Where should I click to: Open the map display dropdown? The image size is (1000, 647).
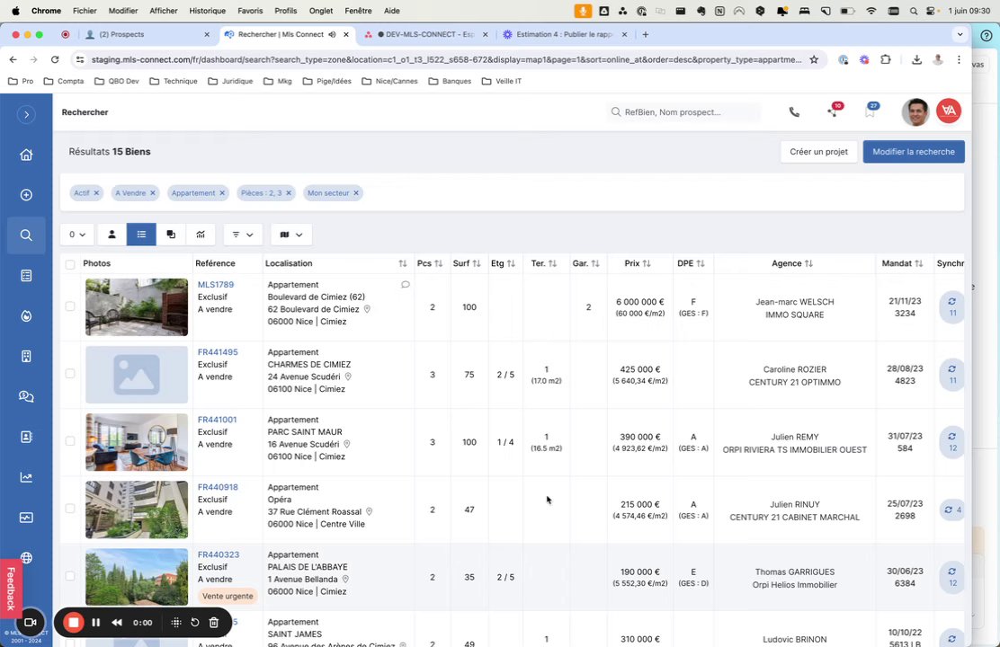click(291, 235)
